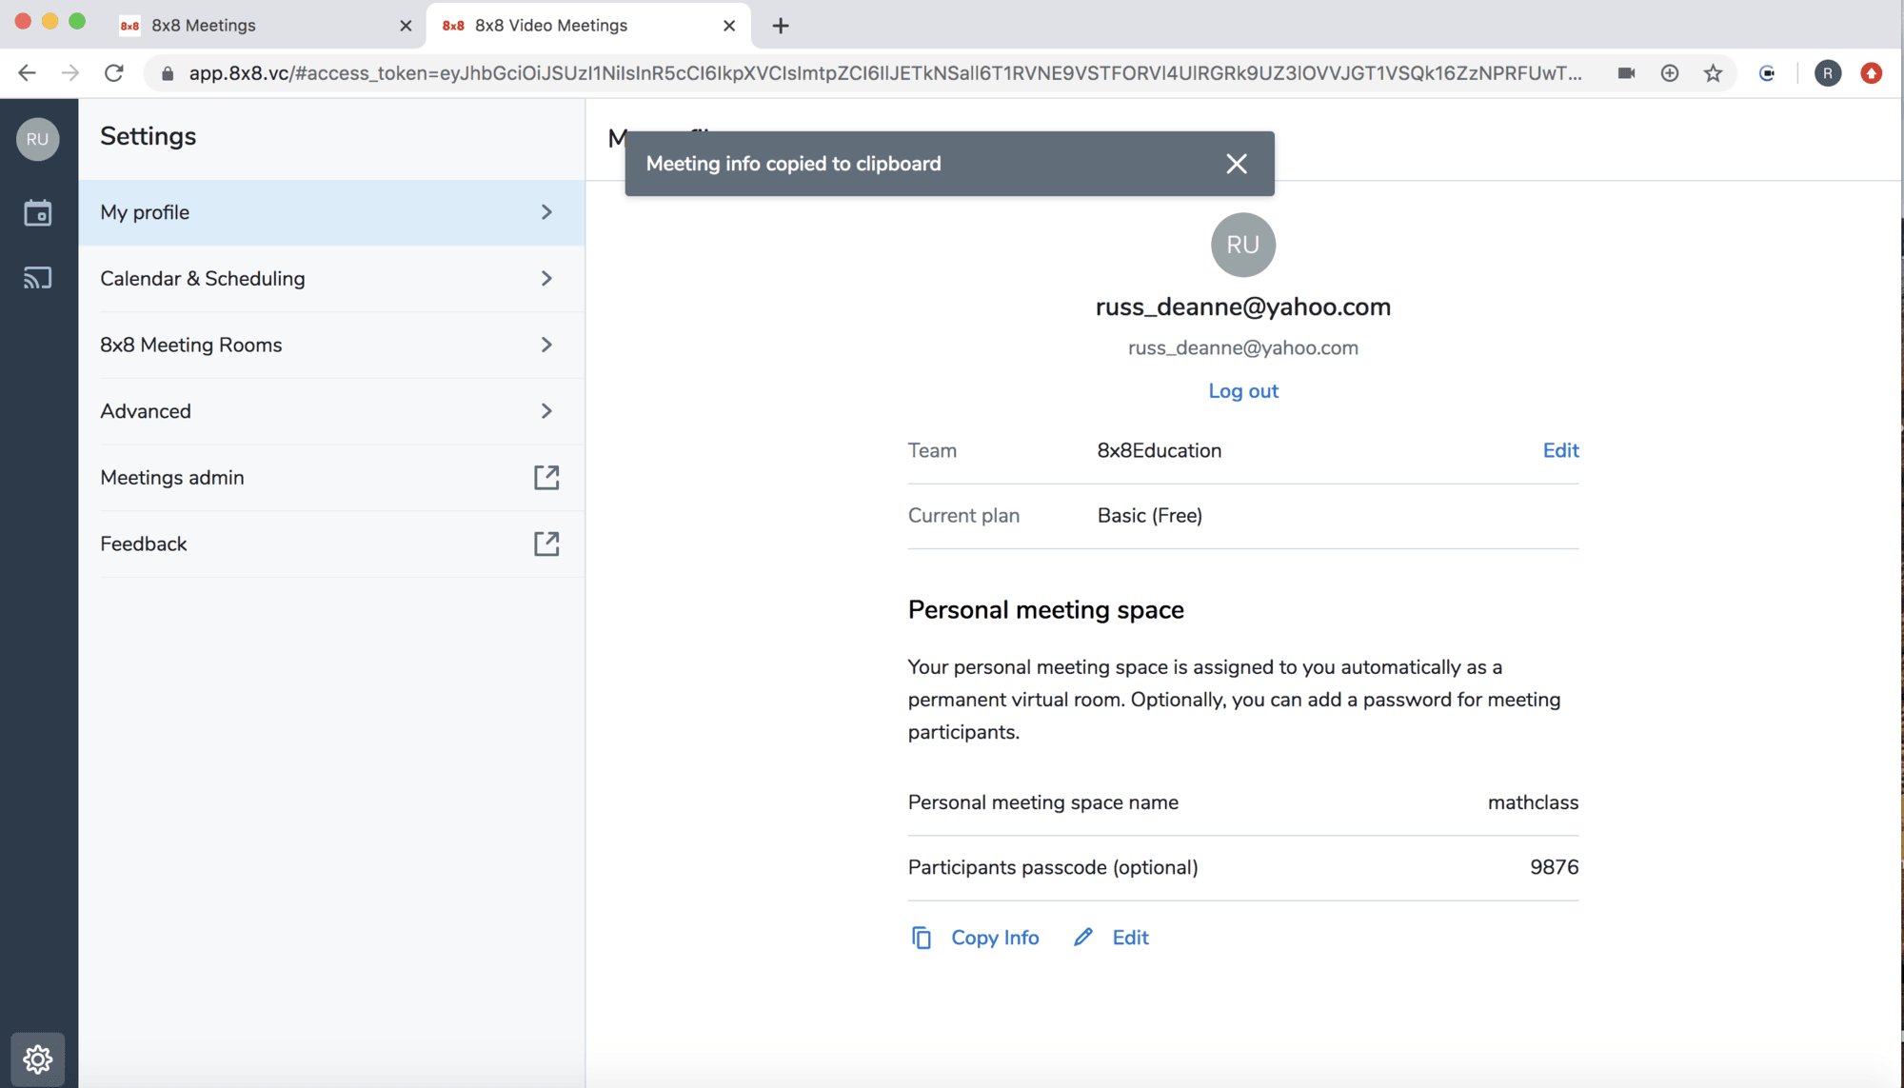Expand Calendar & Scheduling settings
The image size is (1904, 1088).
(546, 278)
